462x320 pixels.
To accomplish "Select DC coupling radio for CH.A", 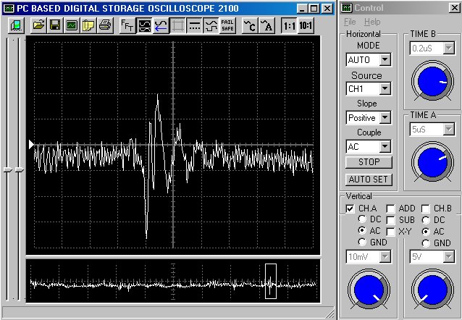I will 361,219.
